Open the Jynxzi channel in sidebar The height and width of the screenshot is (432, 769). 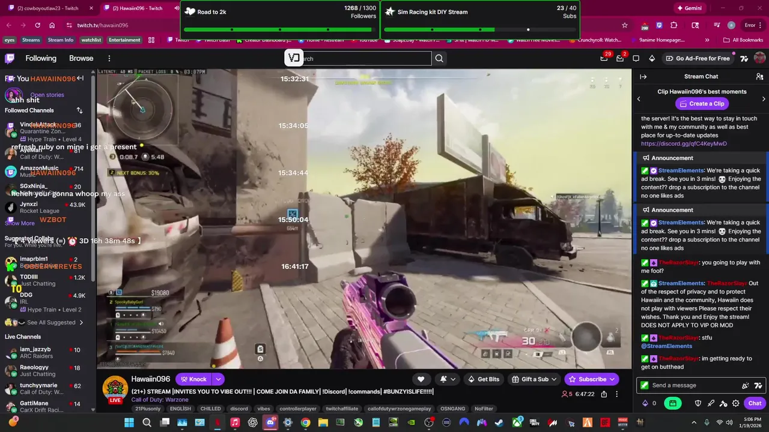click(x=45, y=208)
